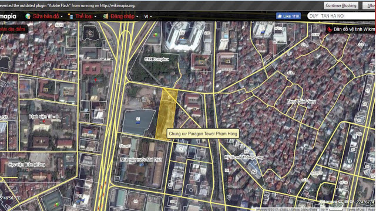Click the 50 m map scale indicator
The image size is (376, 211).
331,209
